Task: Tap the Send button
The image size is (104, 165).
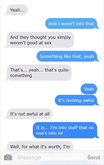Action: click(x=94, y=157)
